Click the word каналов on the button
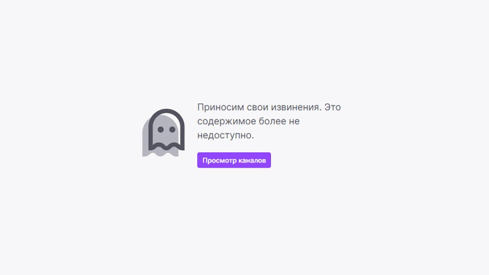The width and height of the screenshot is (489, 275). pos(252,160)
